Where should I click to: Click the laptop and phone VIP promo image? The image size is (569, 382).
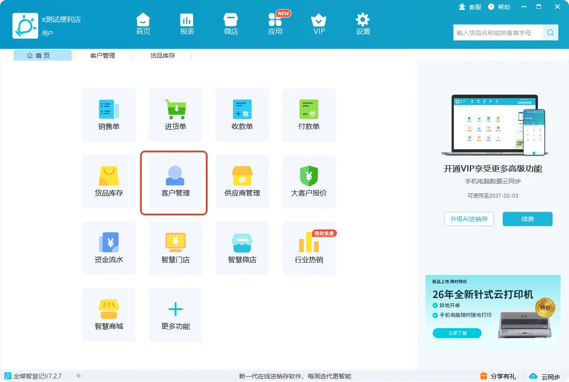click(x=495, y=125)
